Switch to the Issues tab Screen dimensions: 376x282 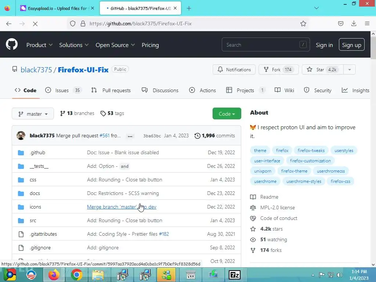(63, 90)
